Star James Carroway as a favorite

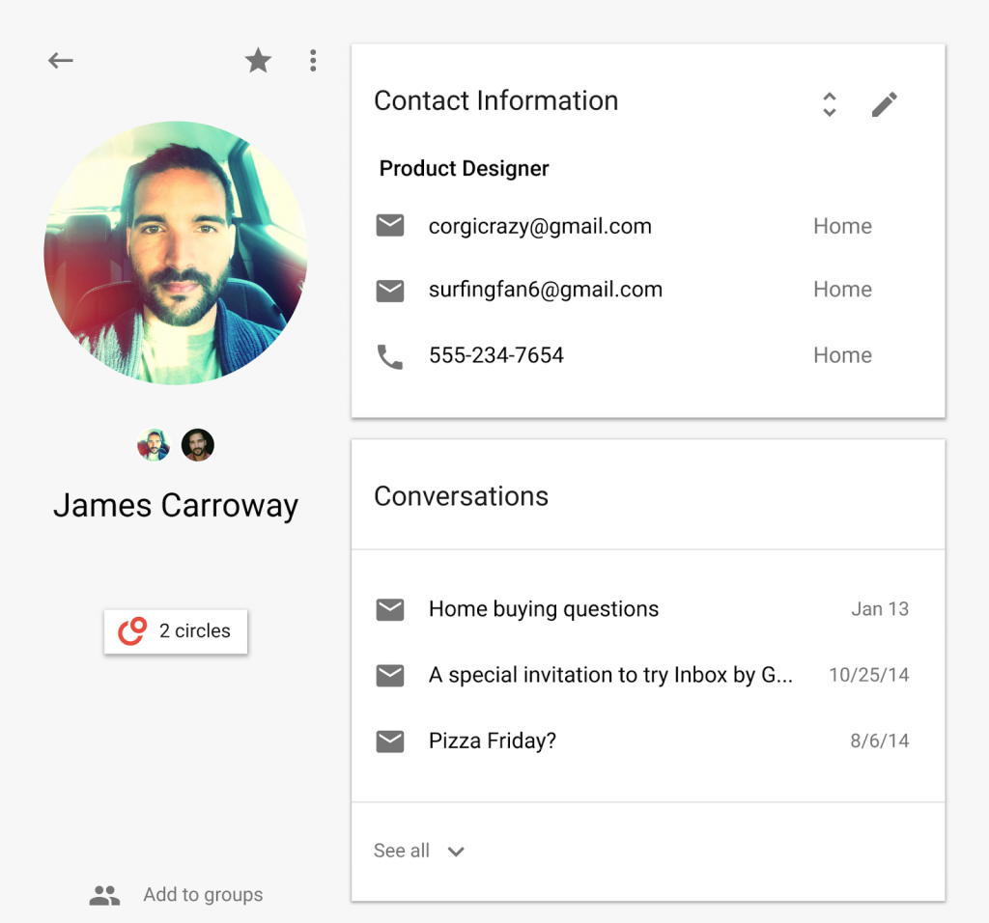click(258, 60)
